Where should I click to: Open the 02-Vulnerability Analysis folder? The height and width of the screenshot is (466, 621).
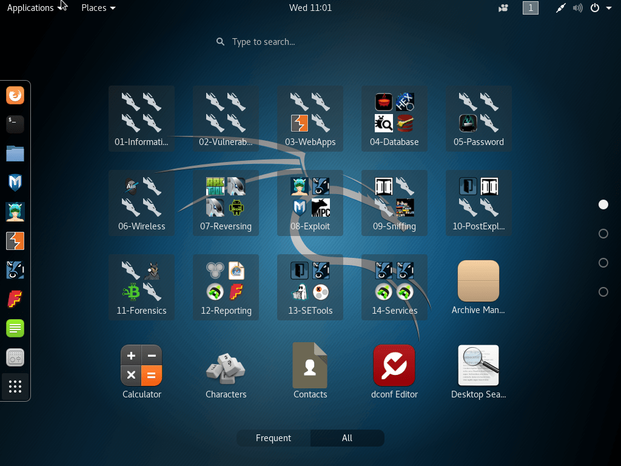[226, 118]
